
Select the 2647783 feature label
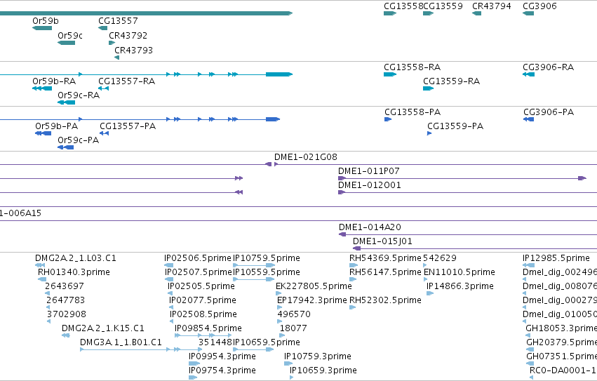click(65, 300)
